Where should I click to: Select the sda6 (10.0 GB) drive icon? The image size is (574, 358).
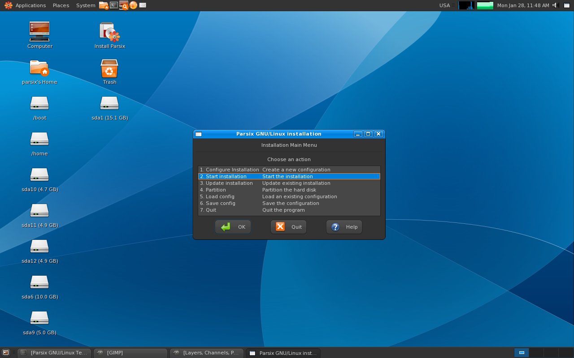pyautogui.click(x=39, y=282)
